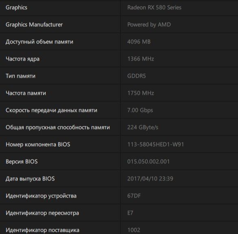Select the value 1750 MHz
Screen dimensions: 238x234
pyautogui.click(x=141, y=93)
